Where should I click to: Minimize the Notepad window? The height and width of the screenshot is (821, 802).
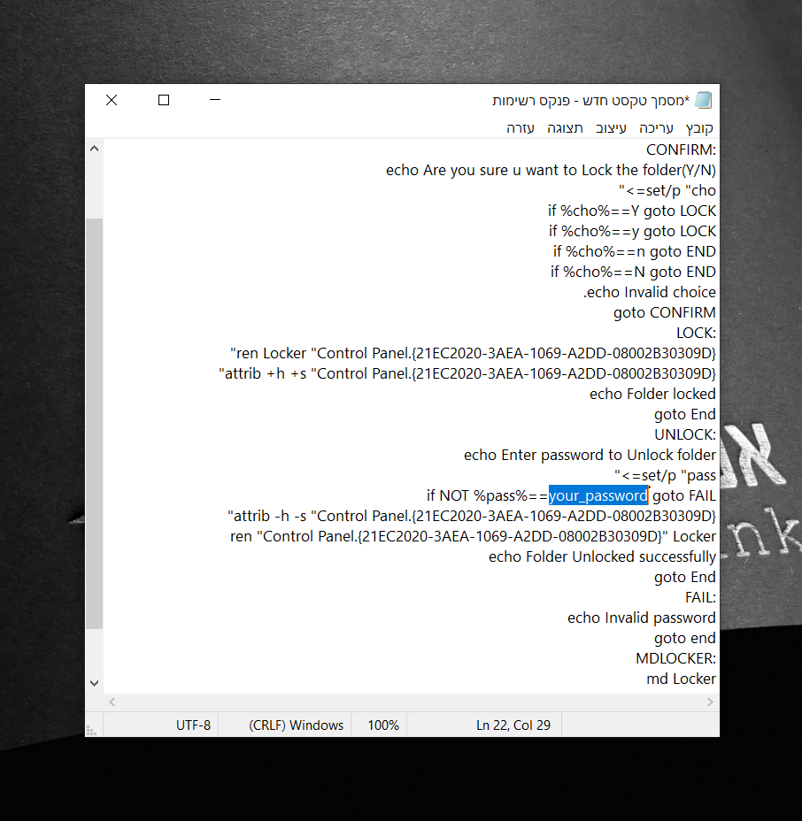point(215,100)
